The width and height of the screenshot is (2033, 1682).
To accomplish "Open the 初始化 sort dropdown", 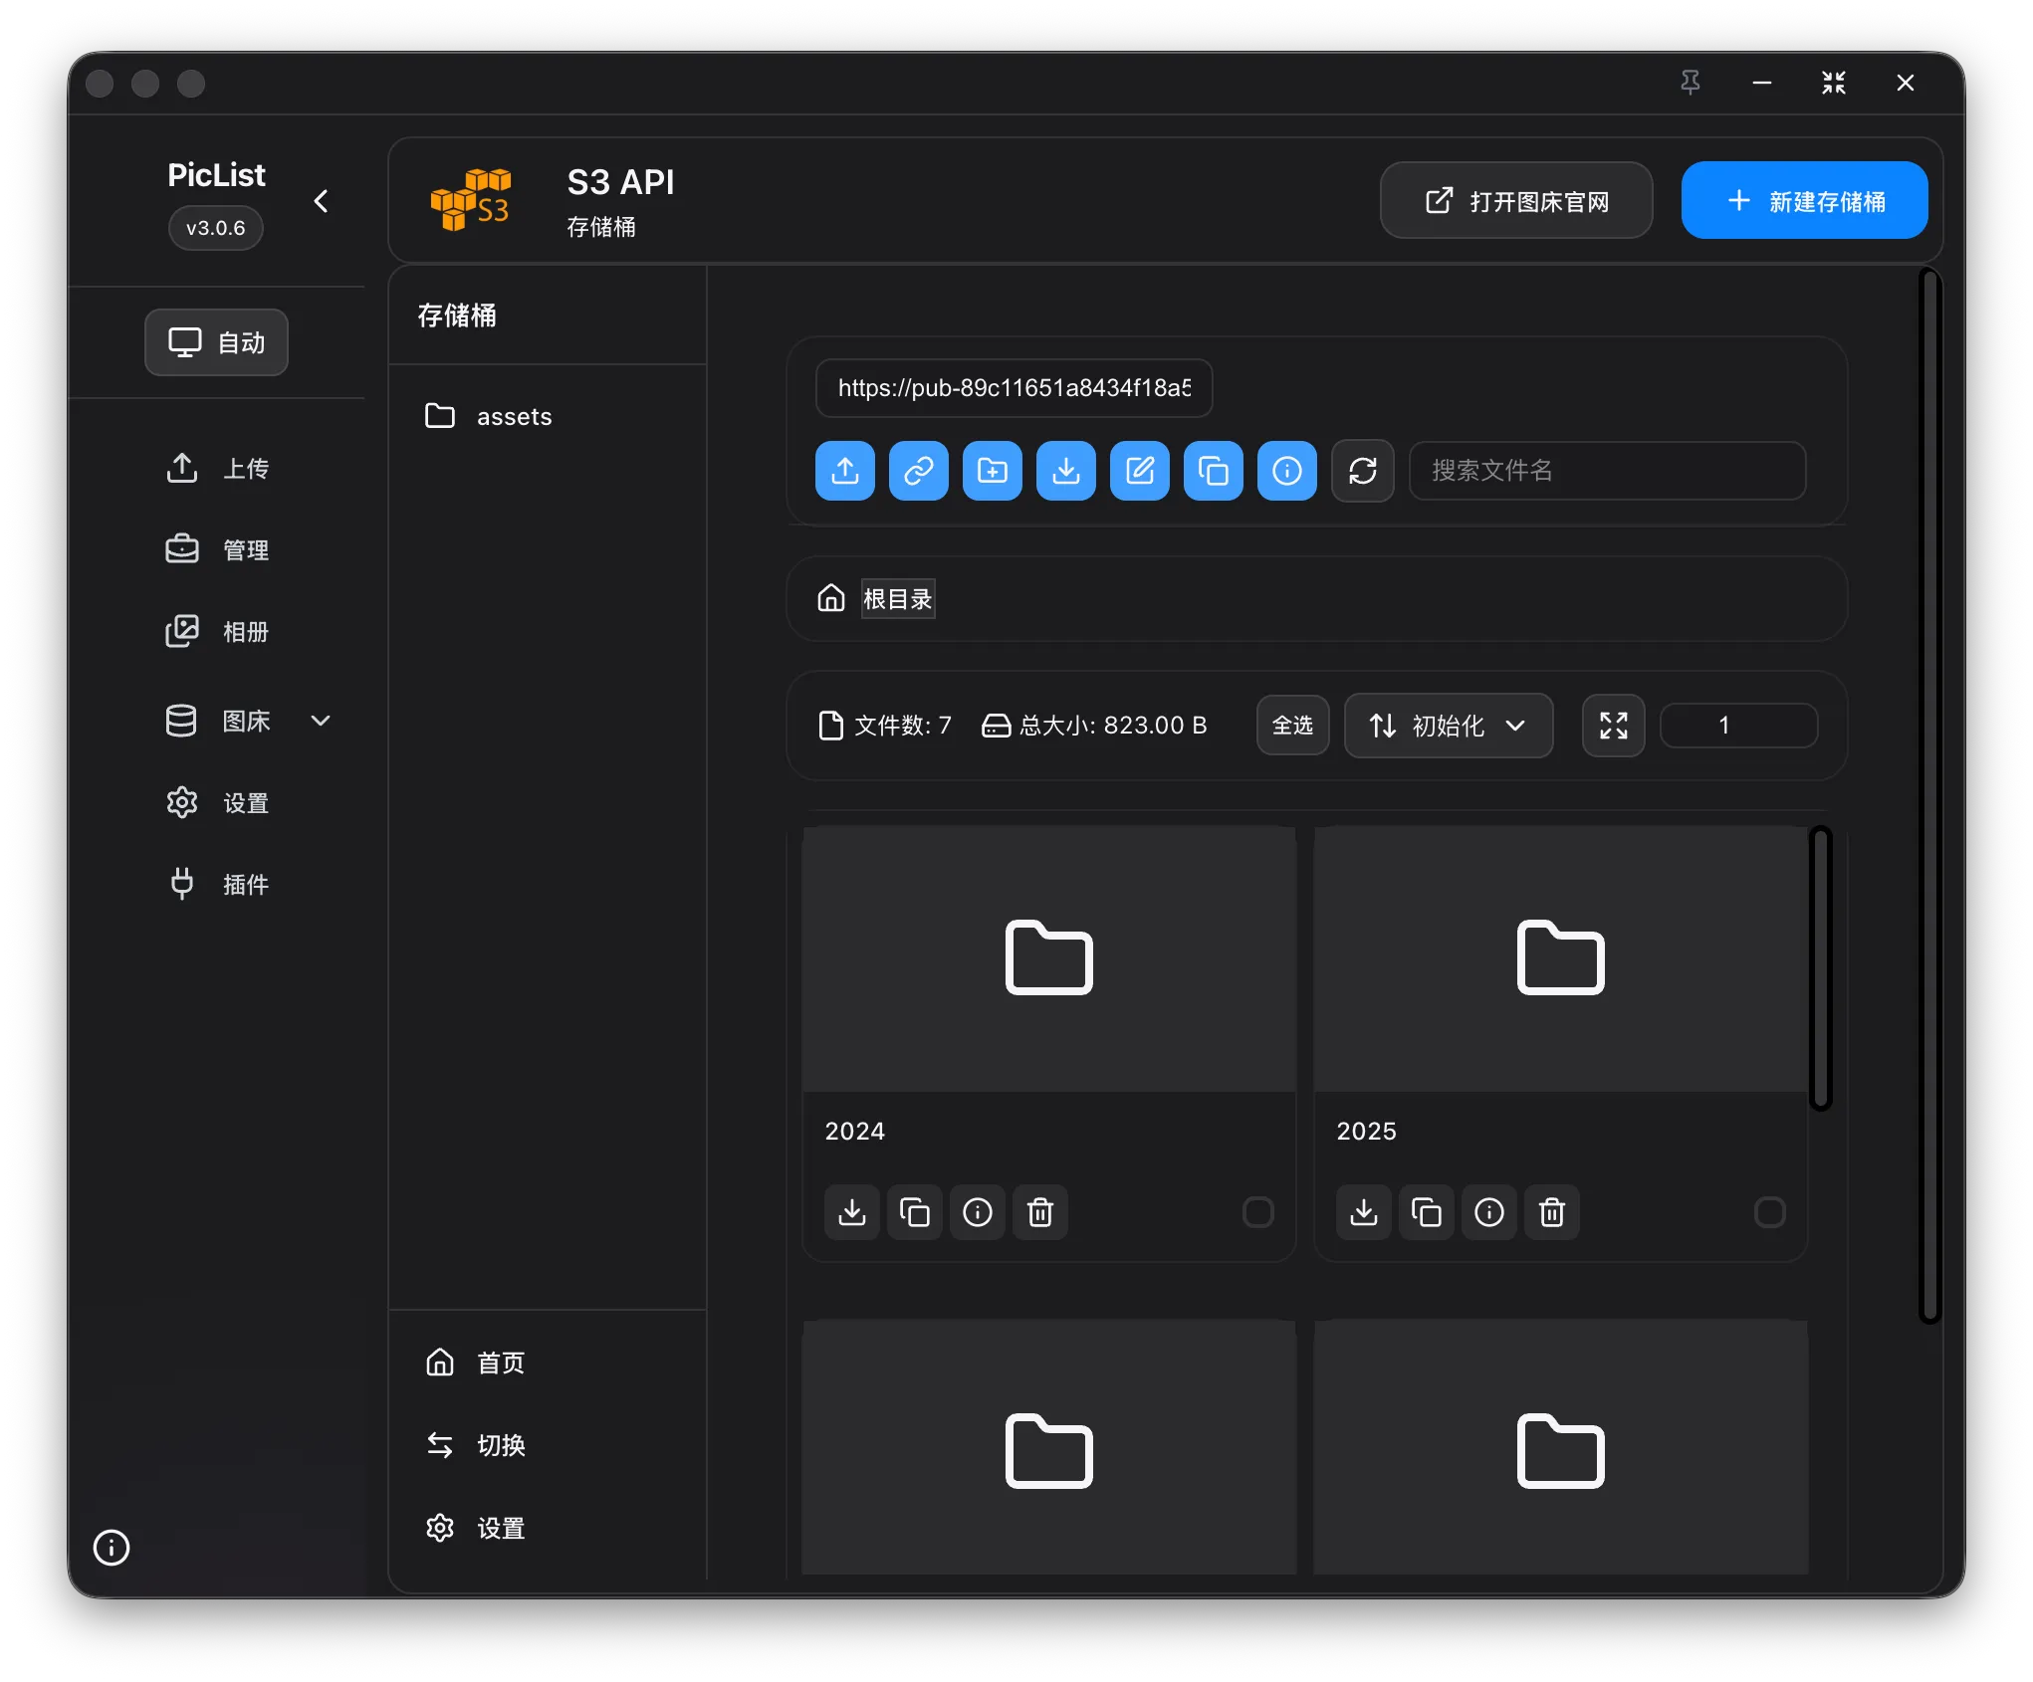I will 1448,726.
